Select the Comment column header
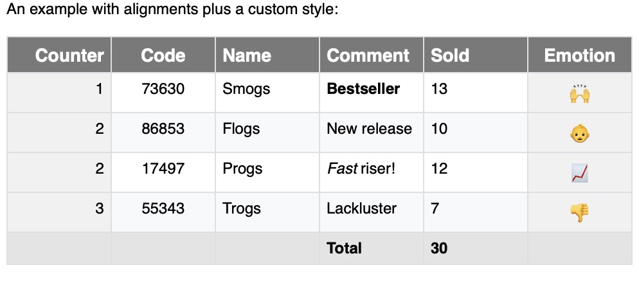Viewport: 639px width, 283px height. tap(368, 55)
